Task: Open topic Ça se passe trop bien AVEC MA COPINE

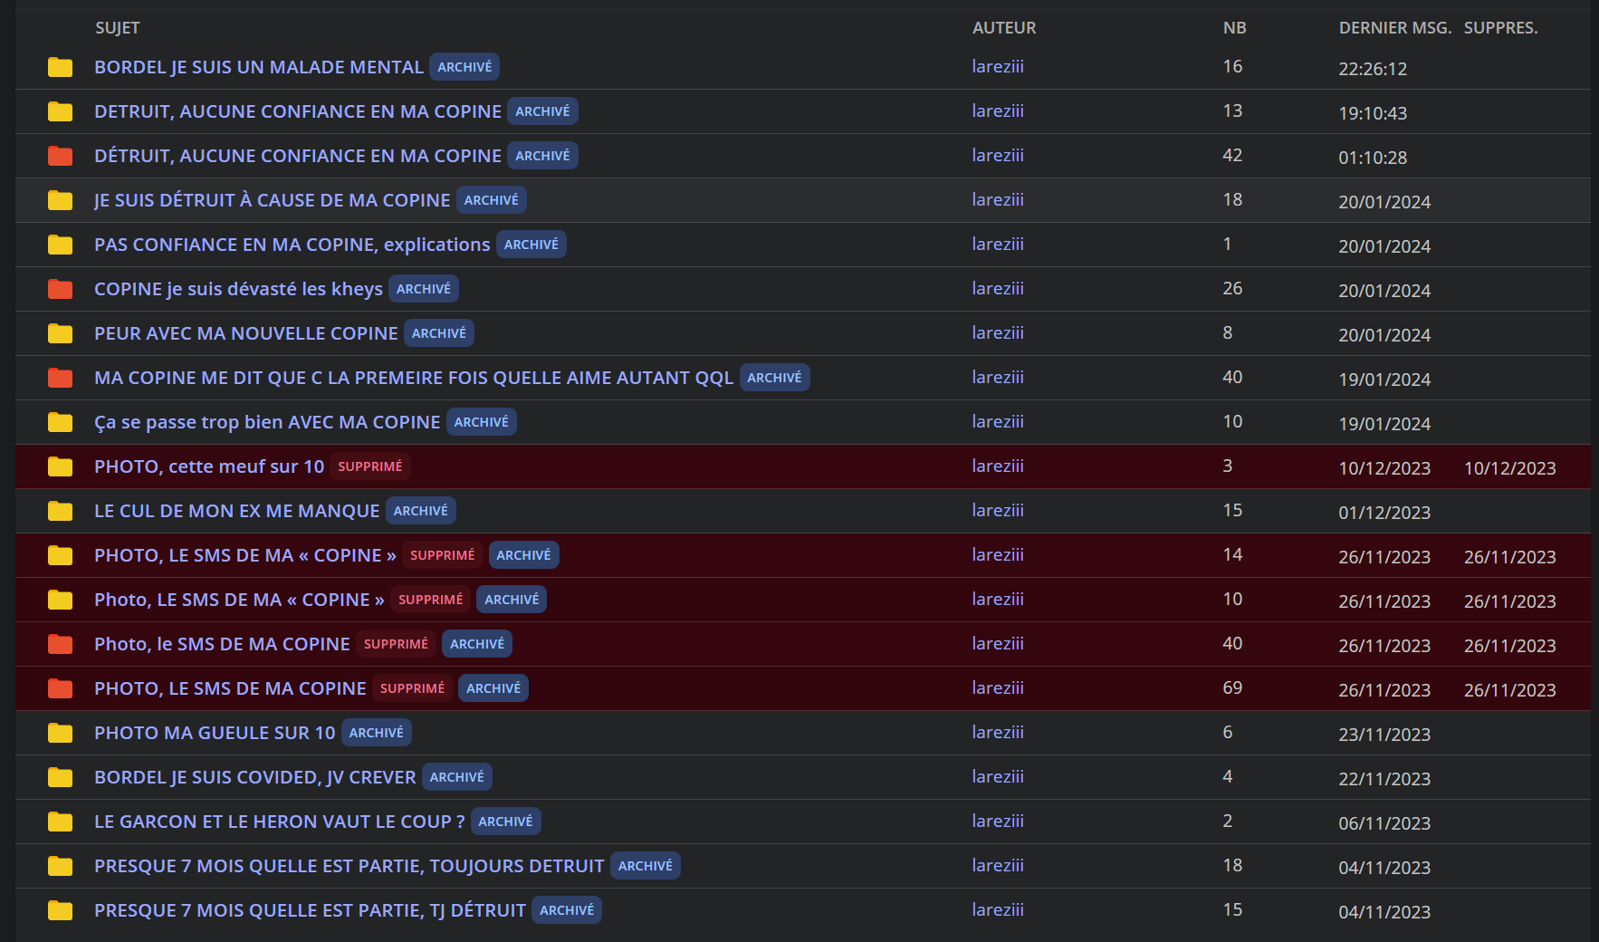Action: (x=267, y=422)
